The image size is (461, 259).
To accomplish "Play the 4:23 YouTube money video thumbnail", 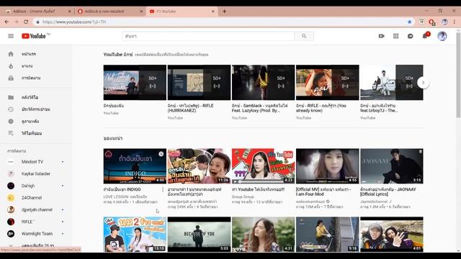I will (x=263, y=166).
